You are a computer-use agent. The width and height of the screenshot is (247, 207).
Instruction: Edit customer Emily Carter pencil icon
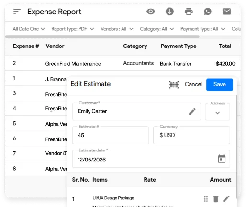pos(192,112)
